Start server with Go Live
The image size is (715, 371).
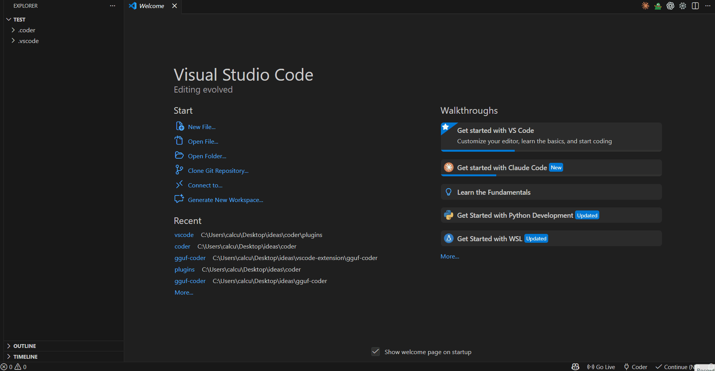tap(601, 367)
